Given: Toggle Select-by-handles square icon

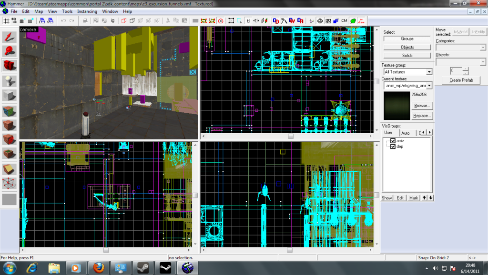Looking at the screenshot, I should tap(231, 21).
